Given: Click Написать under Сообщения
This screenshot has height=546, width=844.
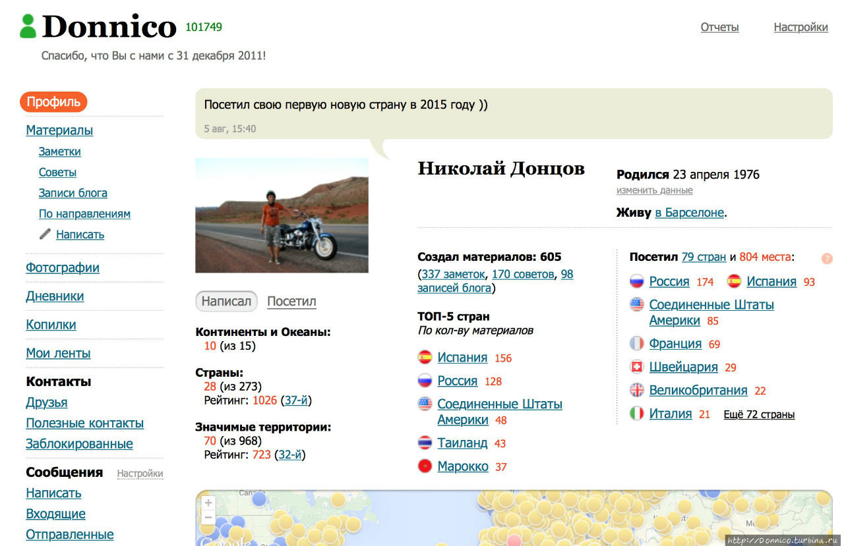Looking at the screenshot, I should 53,493.
